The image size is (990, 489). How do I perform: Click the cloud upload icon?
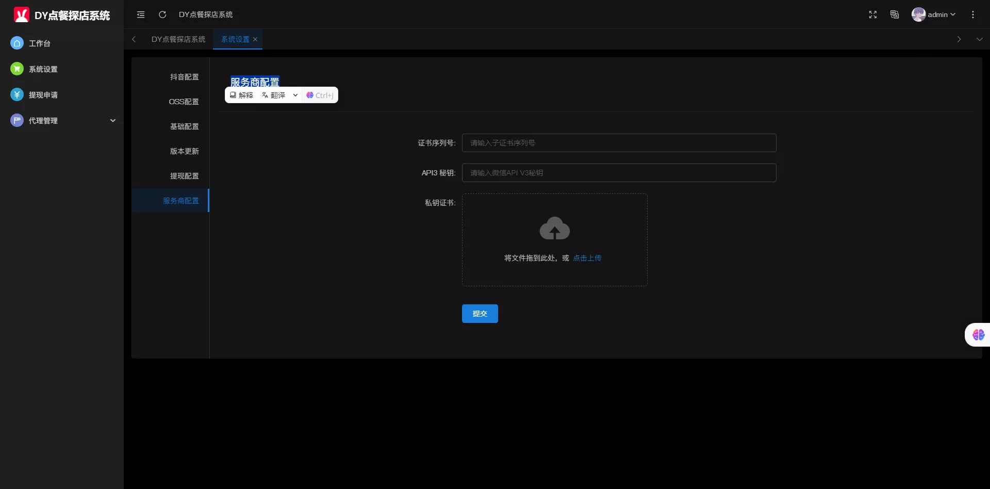coord(554,228)
